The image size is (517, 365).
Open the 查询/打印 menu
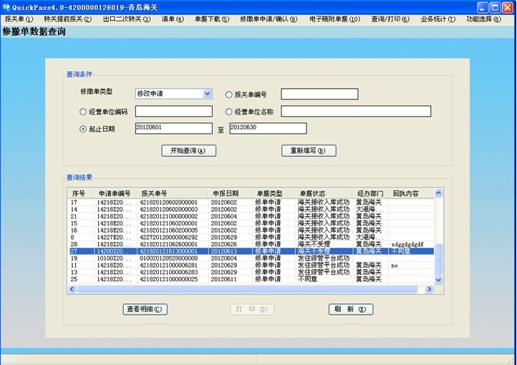click(390, 19)
